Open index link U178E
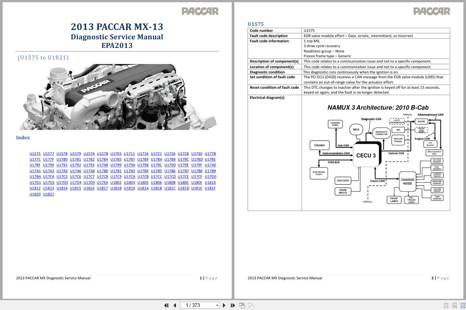Viewport: 466px width, 310px height. (x=210, y=159)
